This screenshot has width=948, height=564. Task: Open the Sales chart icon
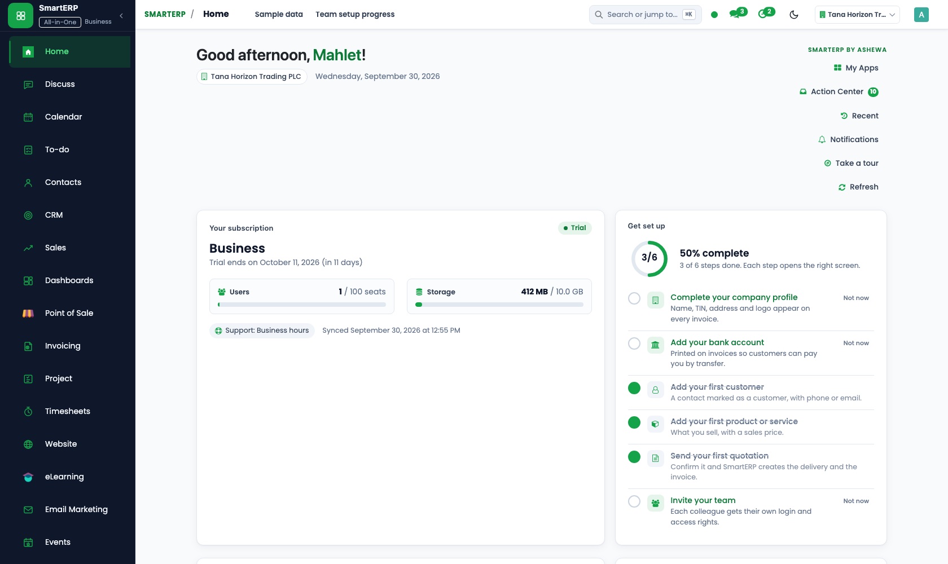click(x=28, y=248)
